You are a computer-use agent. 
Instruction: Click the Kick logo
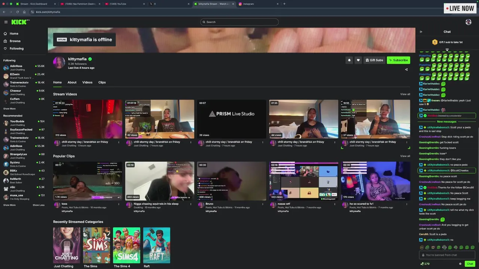pyautogui.click(x=20, y=22)
